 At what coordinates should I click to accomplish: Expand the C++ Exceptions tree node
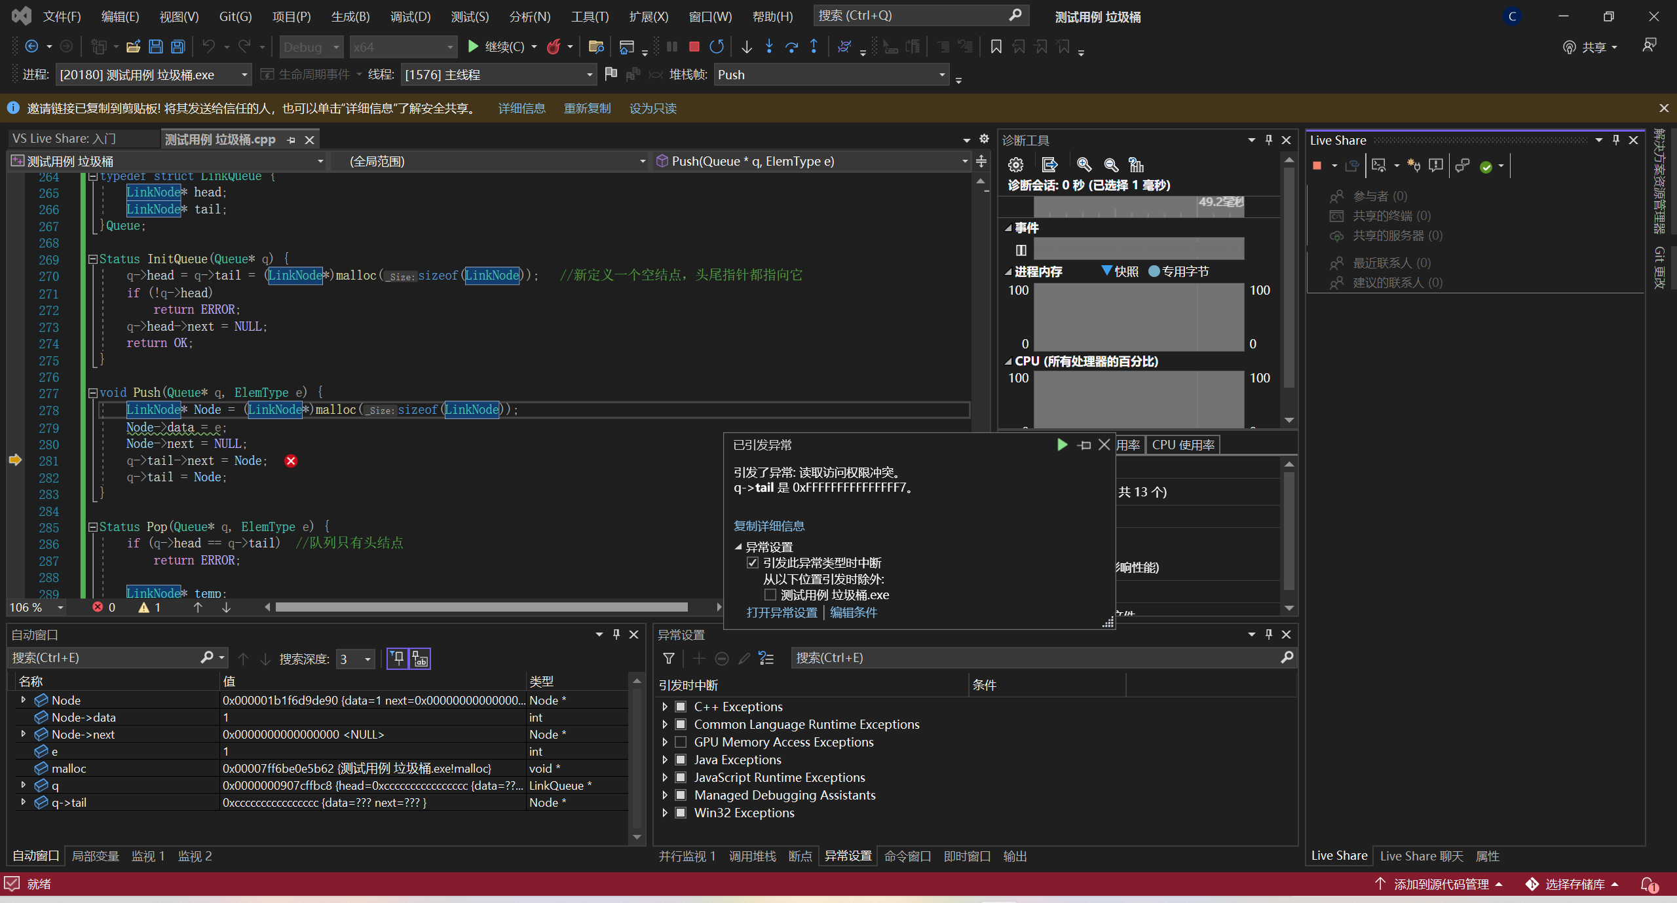click(665, 707)
